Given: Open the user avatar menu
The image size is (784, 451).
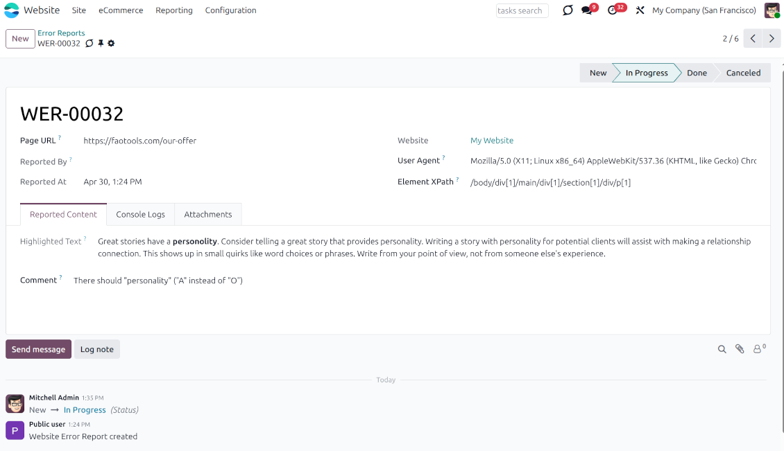Looking at the screenshot, I should [x=772, y=10].
